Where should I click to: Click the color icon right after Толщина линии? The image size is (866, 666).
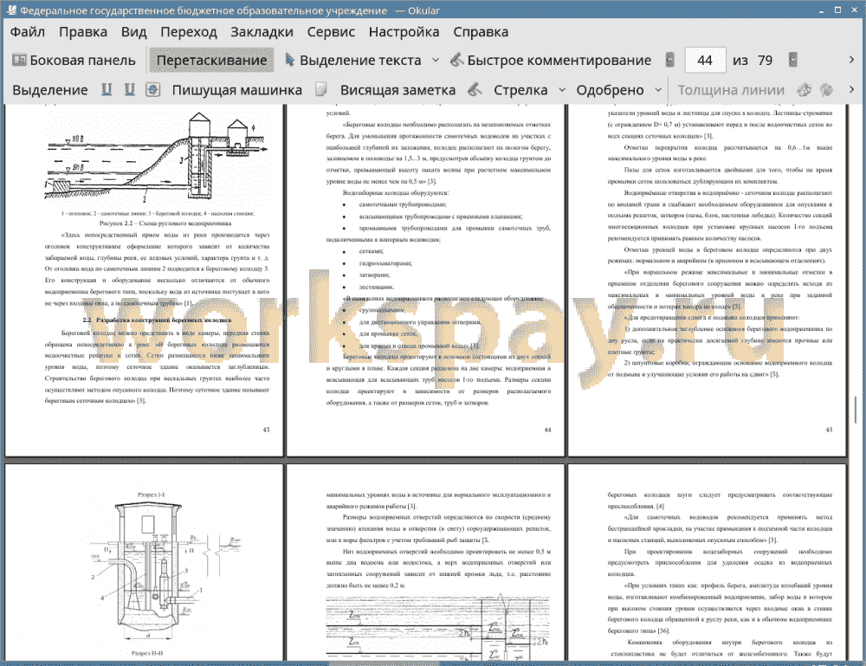pyautogui.click(x=805, y=89)
